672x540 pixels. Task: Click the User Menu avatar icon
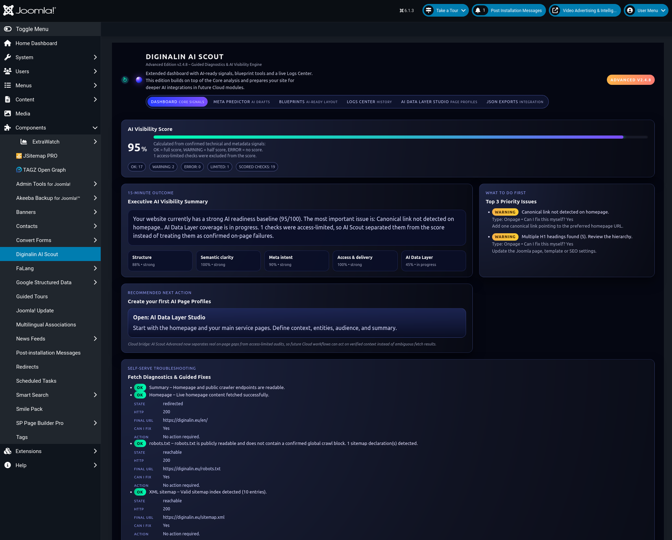(x=630, y=10)
